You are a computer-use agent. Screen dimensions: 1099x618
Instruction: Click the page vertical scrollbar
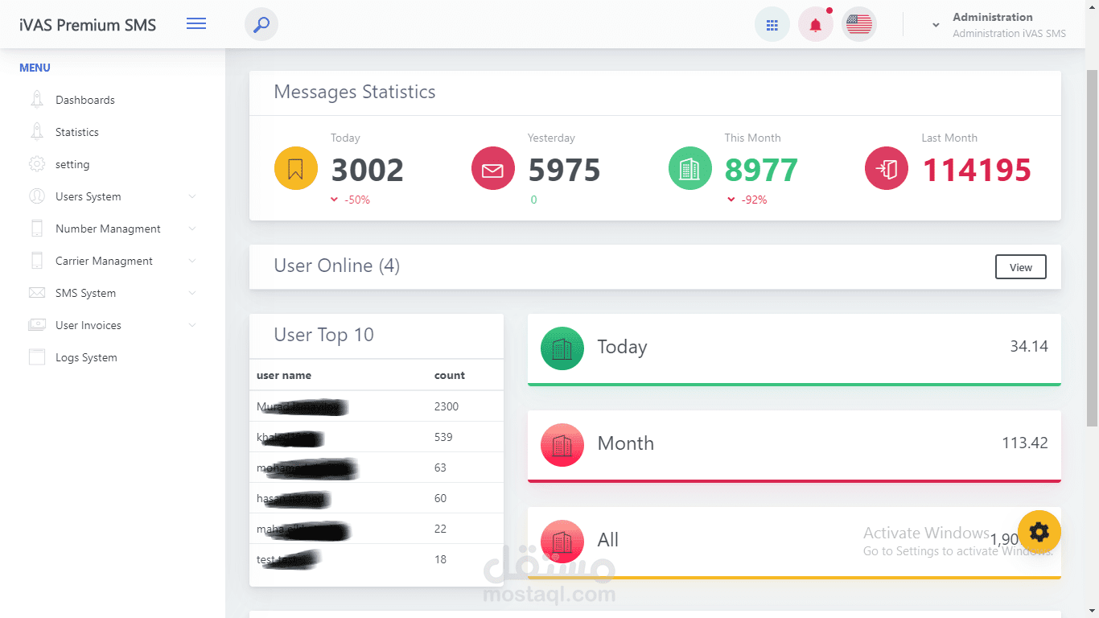(1092, 247)
